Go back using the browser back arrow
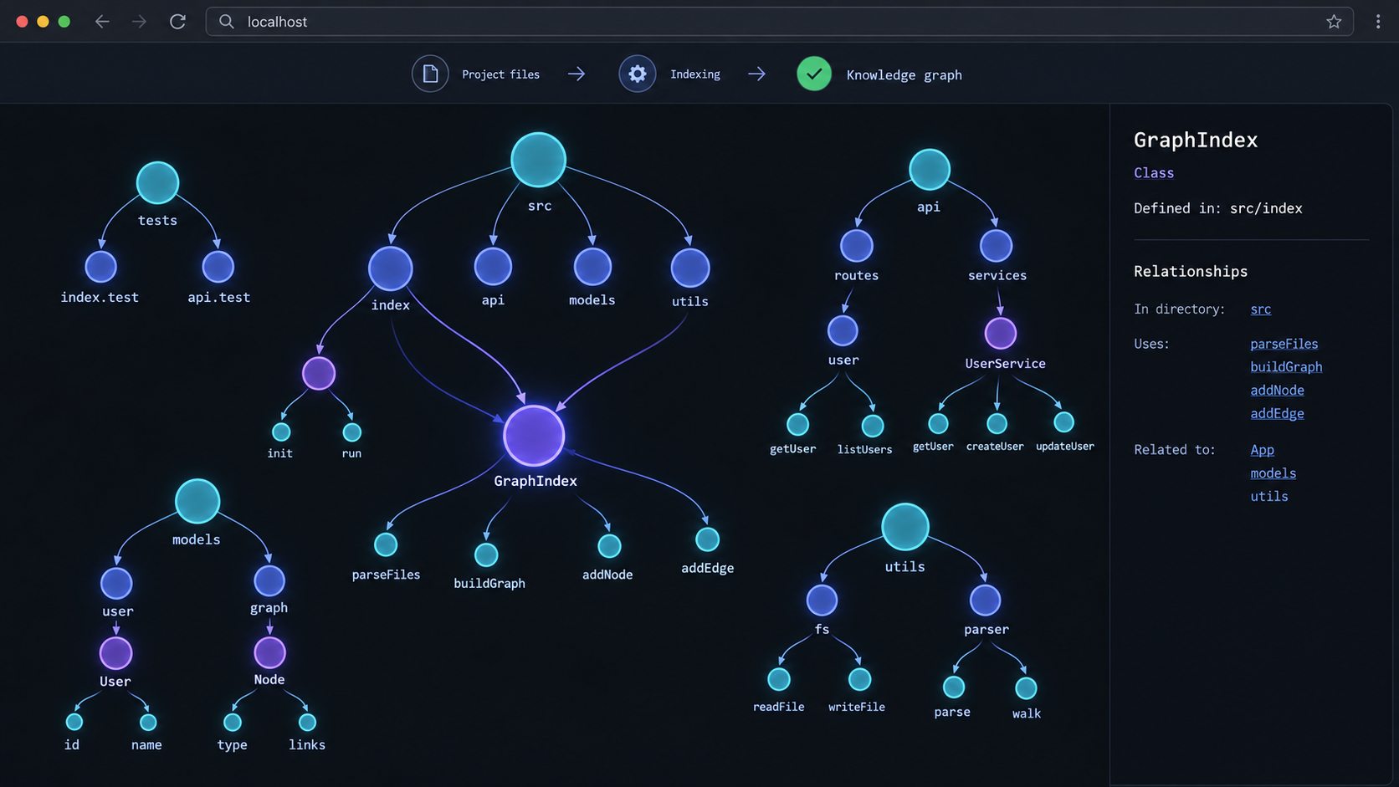Viewport: 1399px width, 787px height. click(102, 22)
